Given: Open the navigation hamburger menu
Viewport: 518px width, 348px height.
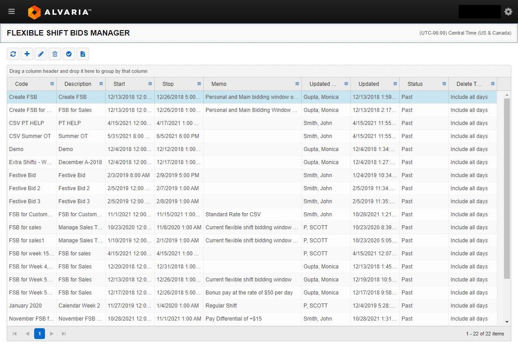Looking at the screenshot, I should click(x=11, y=11).
